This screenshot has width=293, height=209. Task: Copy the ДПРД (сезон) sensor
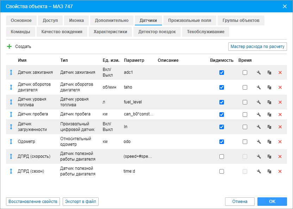(269, 171)
